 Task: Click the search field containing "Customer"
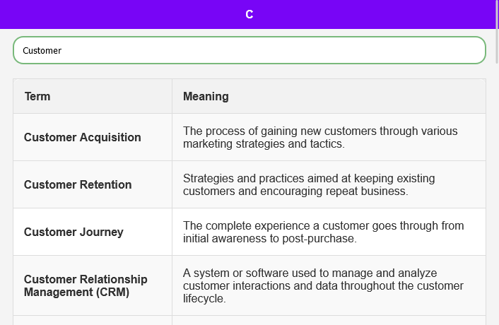point(249,50)
